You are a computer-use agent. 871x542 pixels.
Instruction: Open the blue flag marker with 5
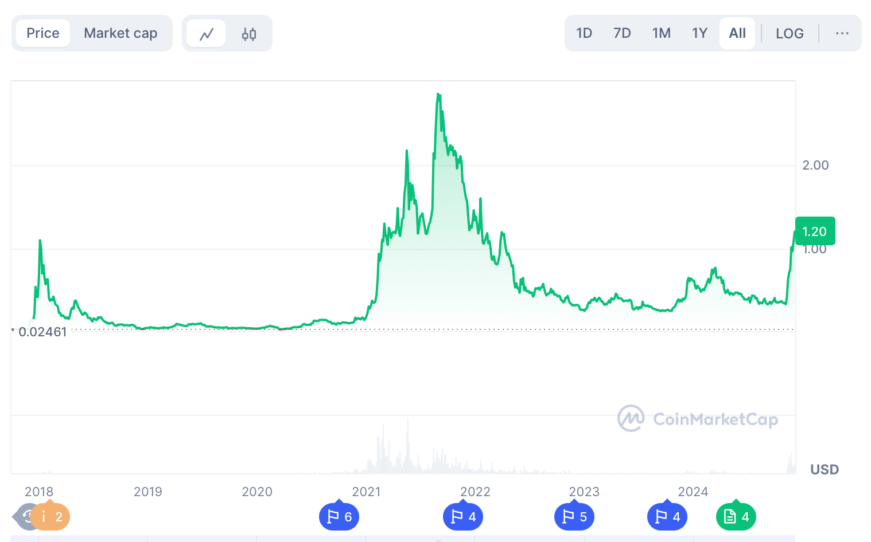[574, 517]
